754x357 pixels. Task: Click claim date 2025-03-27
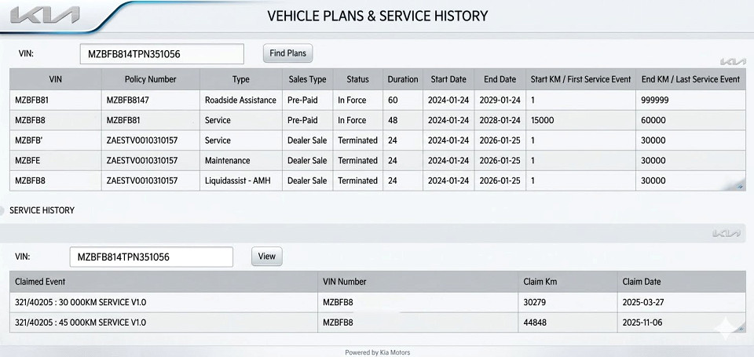tap(642, 302)
